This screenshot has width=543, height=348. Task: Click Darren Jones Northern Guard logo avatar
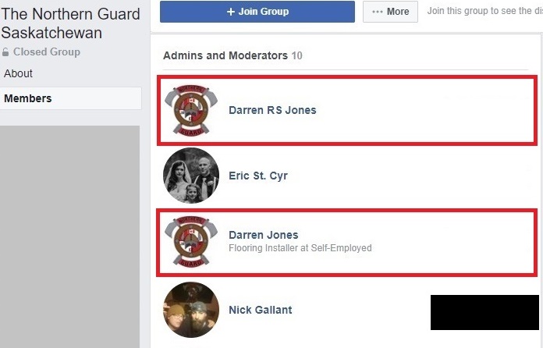click(x=191, y=241)
